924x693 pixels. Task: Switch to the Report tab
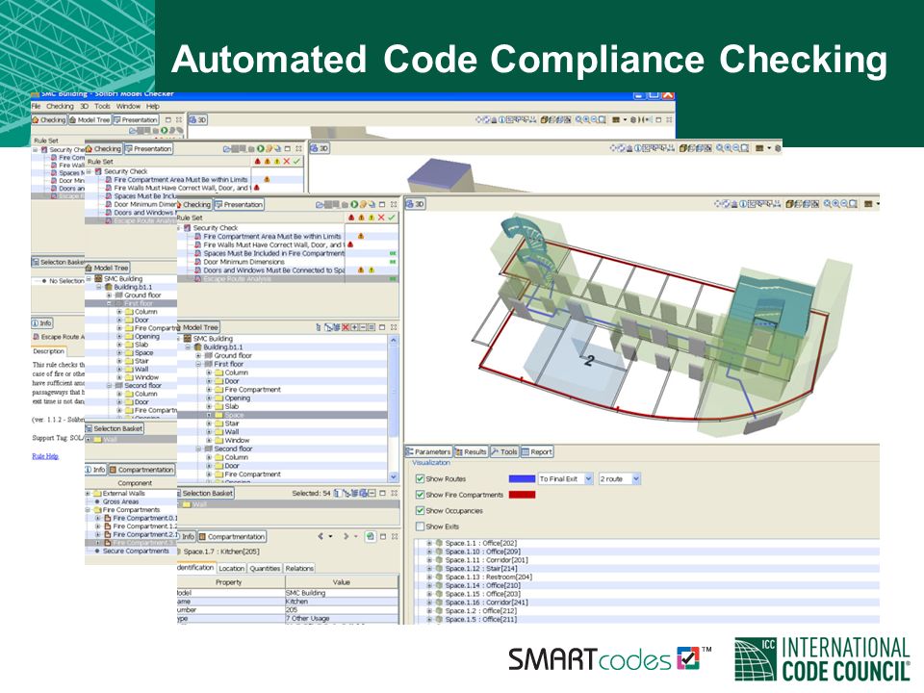point(537,452)
